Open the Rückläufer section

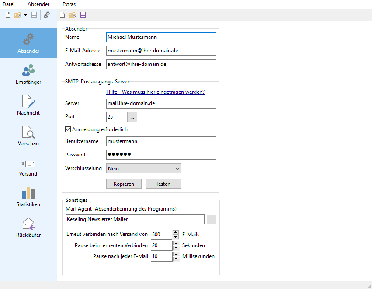(28, 227)
